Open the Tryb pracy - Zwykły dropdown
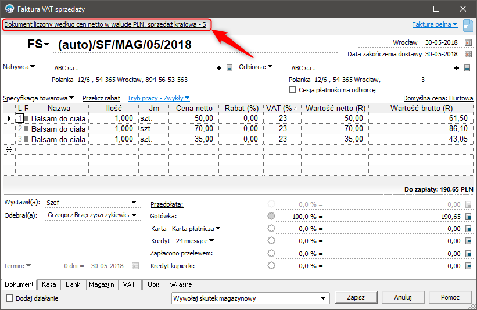 [159, 99]
